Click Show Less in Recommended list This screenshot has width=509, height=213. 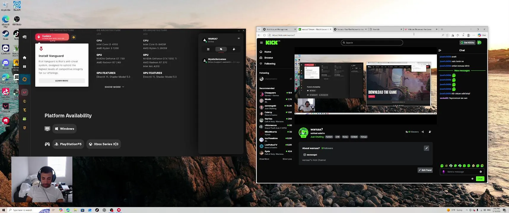pyautogui.click(x=287, y=159)
